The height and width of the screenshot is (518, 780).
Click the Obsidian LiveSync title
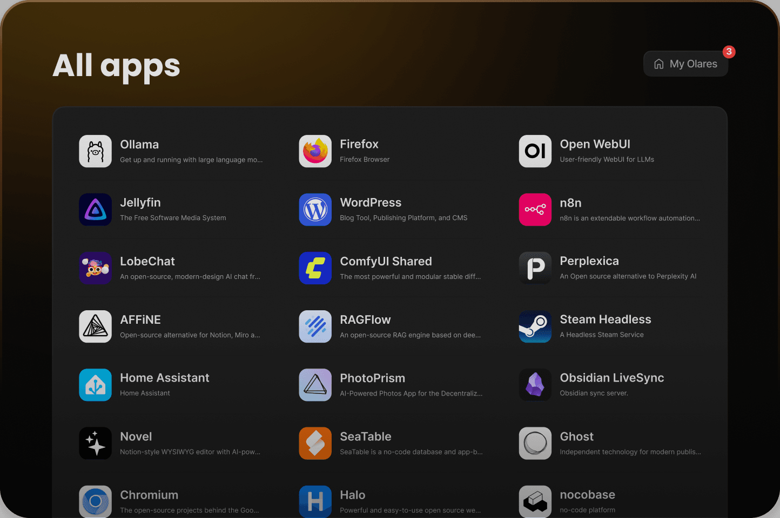612,378
